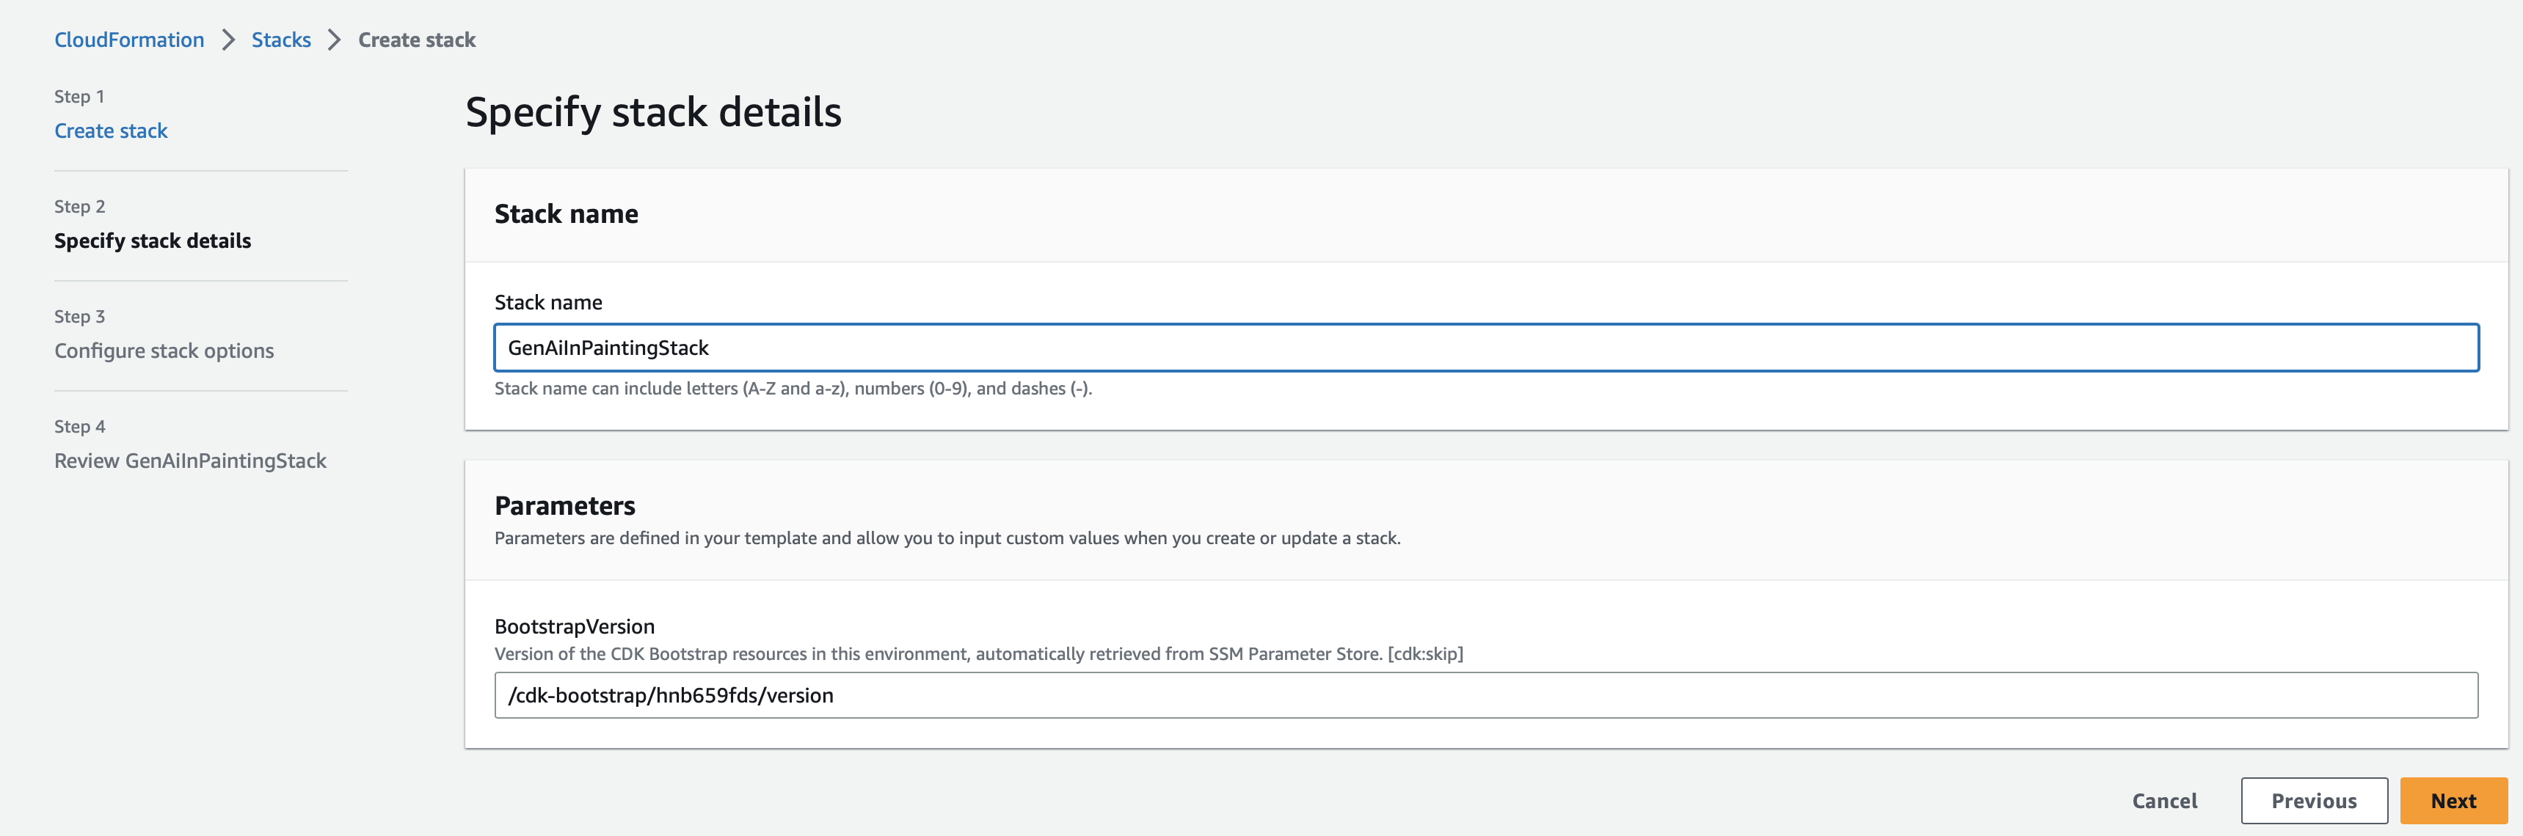The height and width of the screenshot is (836, 2523).
Task: Open the Stacks breadcrumb link
Action: (281, 40)
